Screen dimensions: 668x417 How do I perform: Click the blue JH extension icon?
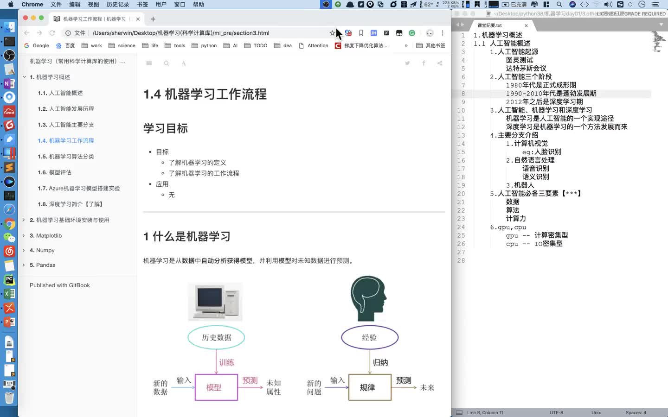click(x=373, y=33)
